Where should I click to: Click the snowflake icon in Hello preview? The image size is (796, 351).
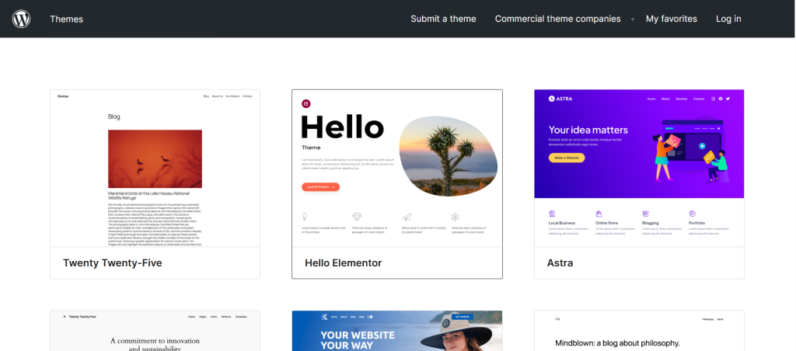coord(456,217)
